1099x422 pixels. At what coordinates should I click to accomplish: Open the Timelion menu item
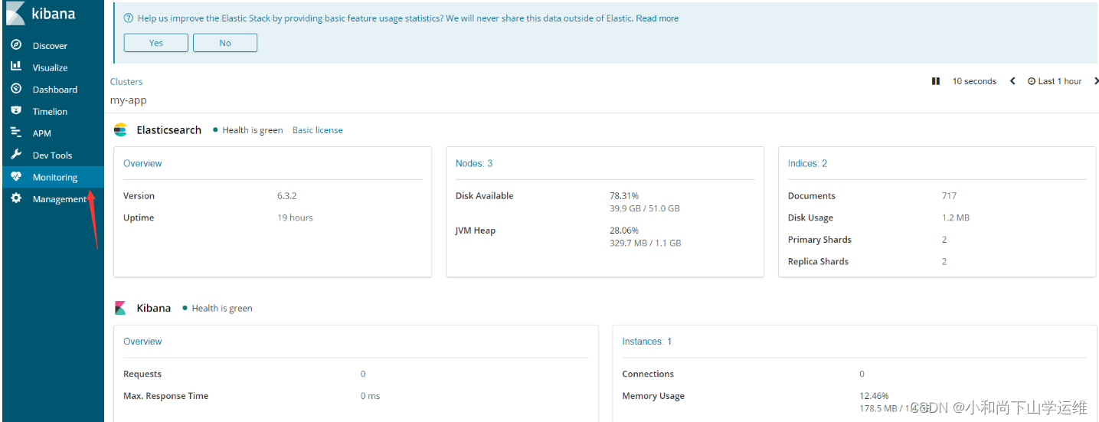click(52, 111)
